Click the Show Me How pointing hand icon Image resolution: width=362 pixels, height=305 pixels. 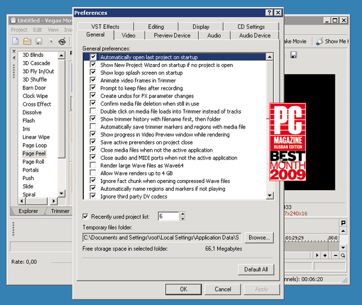pos(319,42)
